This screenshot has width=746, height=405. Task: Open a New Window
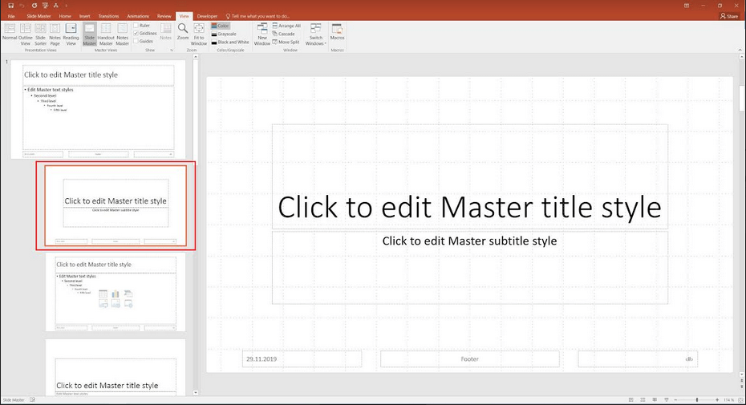pos(262,34)
